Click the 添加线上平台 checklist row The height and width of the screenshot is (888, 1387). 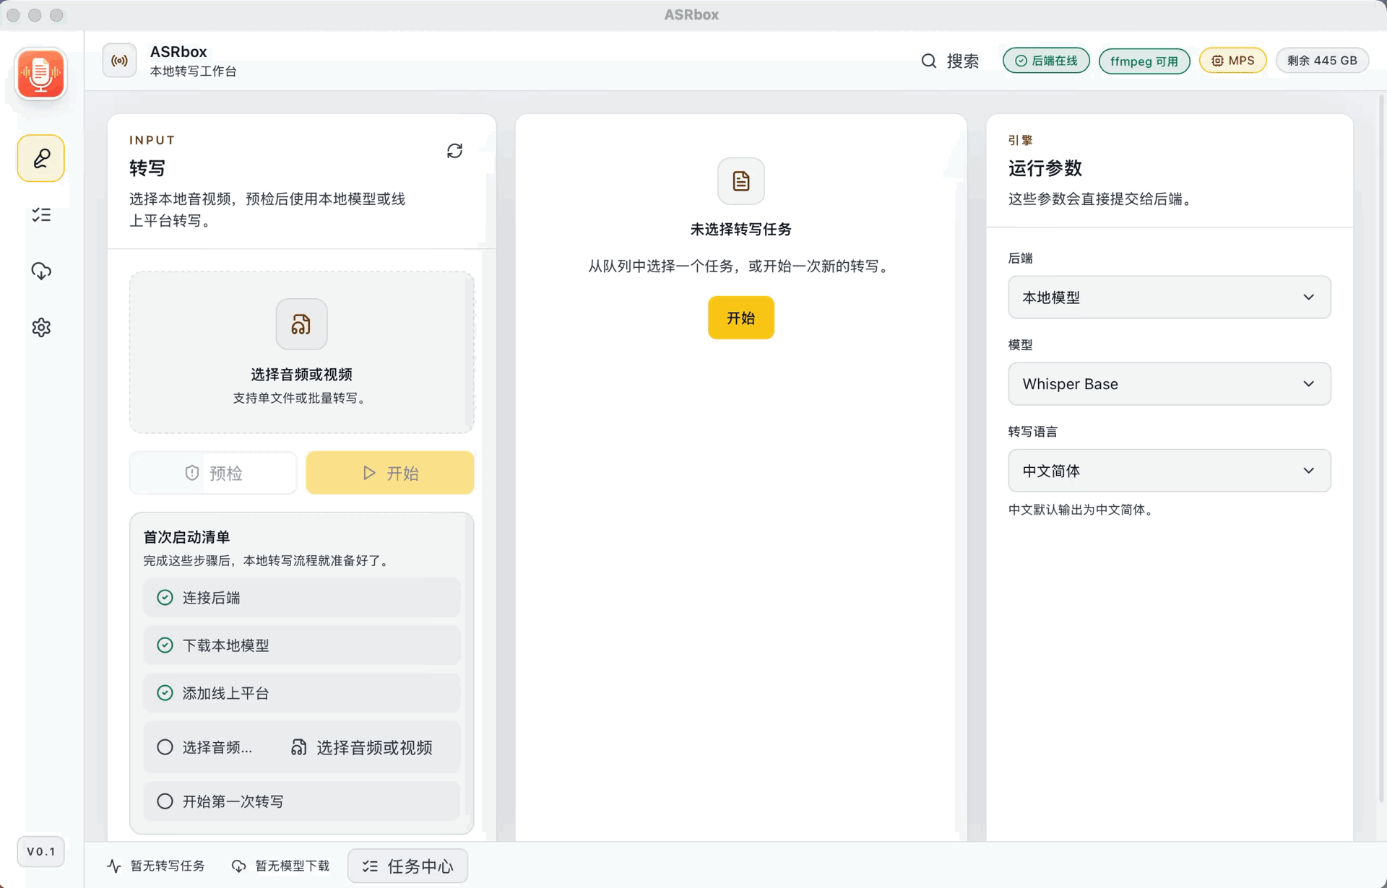(x=302, y=692)
